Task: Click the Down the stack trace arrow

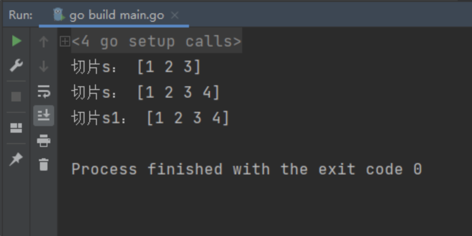Action: 44,66
